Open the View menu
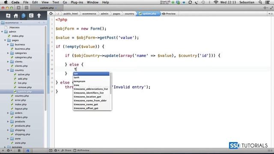Image resolution: width=274 pixels, height=154 pixels. pyautogui.click(x=45, y=2)
